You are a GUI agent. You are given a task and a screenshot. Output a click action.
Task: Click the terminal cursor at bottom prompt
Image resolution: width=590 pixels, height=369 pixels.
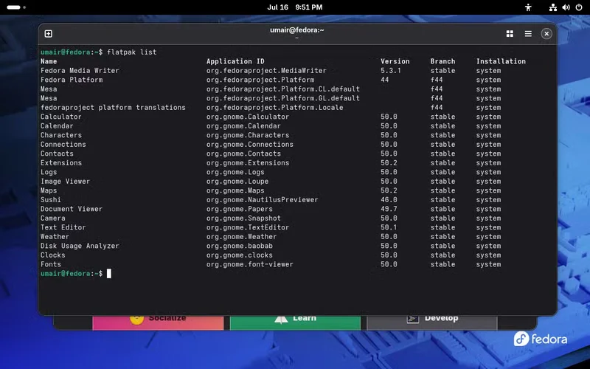click(x=108, y=274)
